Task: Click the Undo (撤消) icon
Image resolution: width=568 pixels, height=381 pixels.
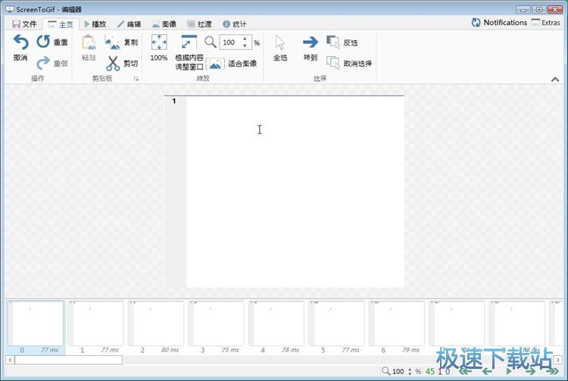Action: pos(20,42)
